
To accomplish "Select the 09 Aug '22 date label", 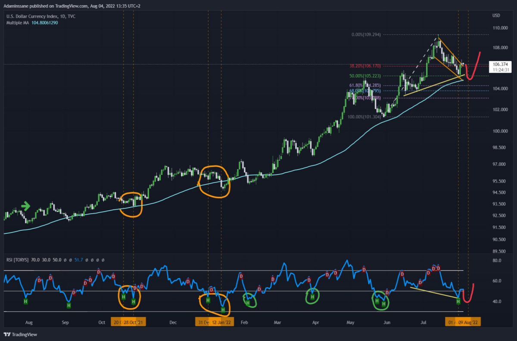I will (x=468, y=322).
